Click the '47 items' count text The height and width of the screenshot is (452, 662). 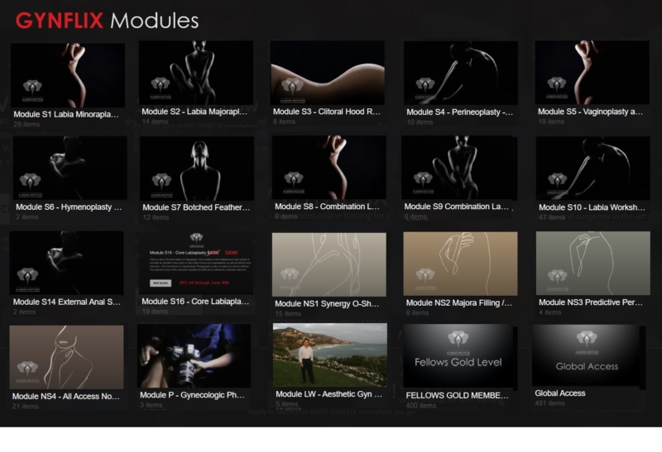coord(552,217)
